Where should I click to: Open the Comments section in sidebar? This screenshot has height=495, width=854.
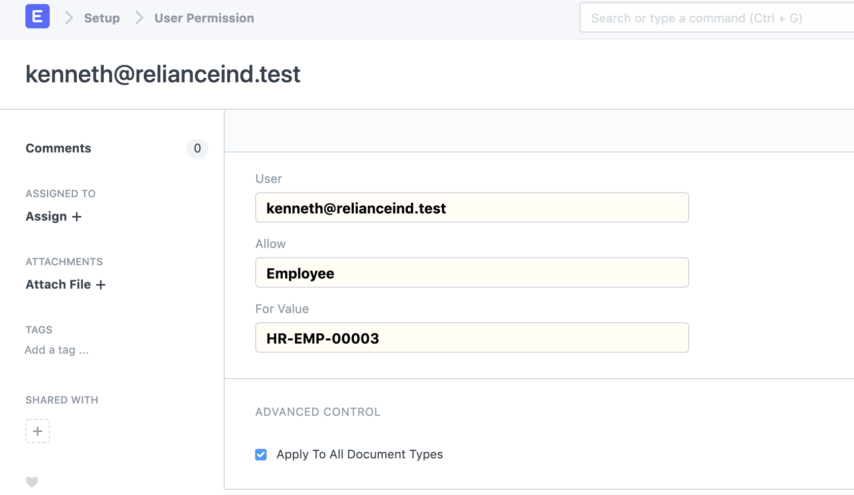(x=58, y=148)
